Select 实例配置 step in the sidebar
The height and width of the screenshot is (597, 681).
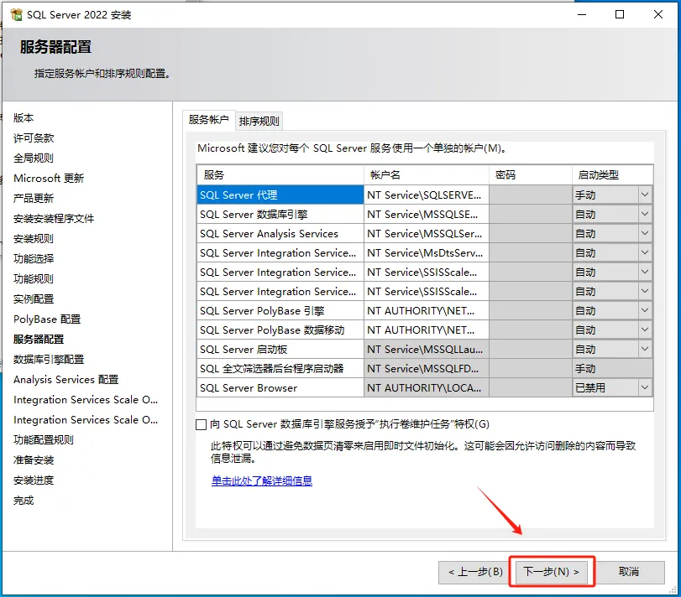coord(34,299)
